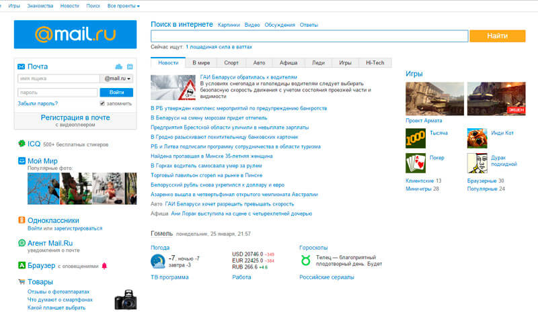Switch to the Игры news tab

345,62
